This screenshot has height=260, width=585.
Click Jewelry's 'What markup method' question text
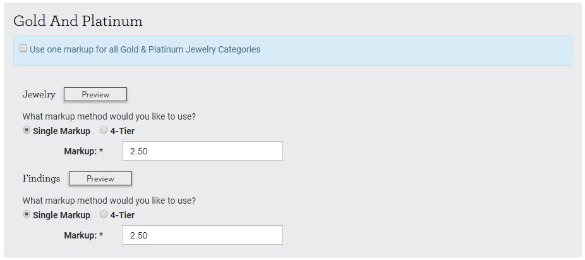(x=109, y=116)
